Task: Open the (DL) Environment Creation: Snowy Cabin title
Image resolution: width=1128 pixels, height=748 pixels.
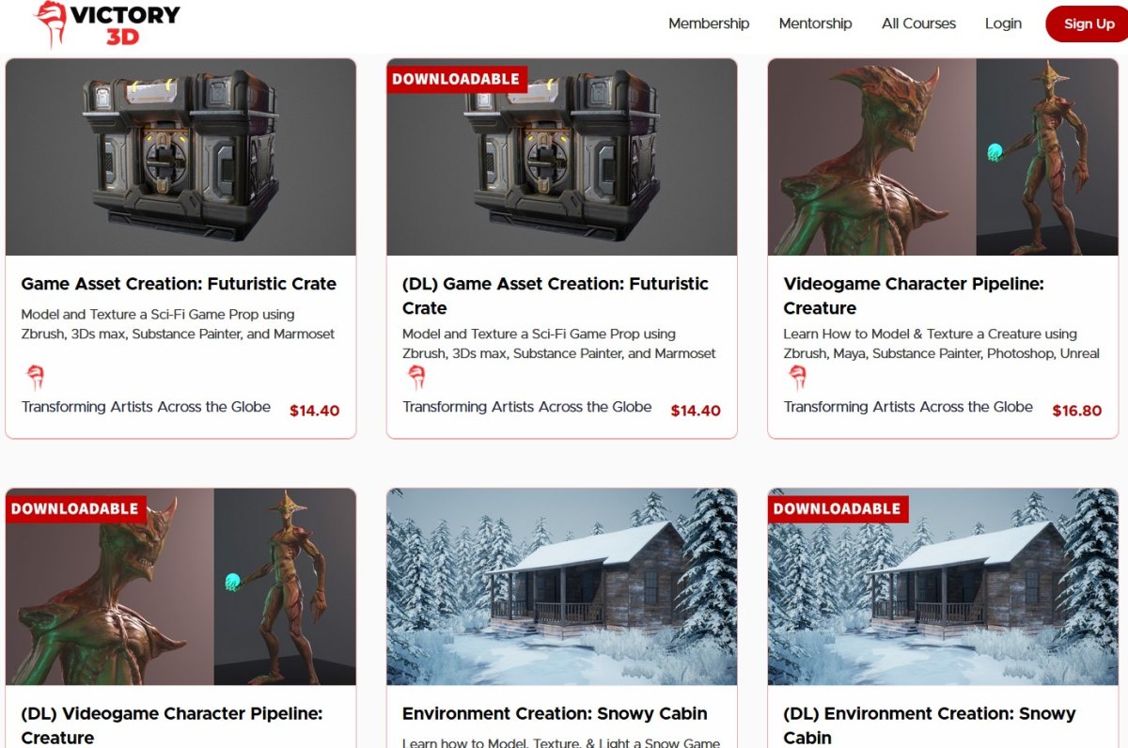Action: [x=930, y=725]
